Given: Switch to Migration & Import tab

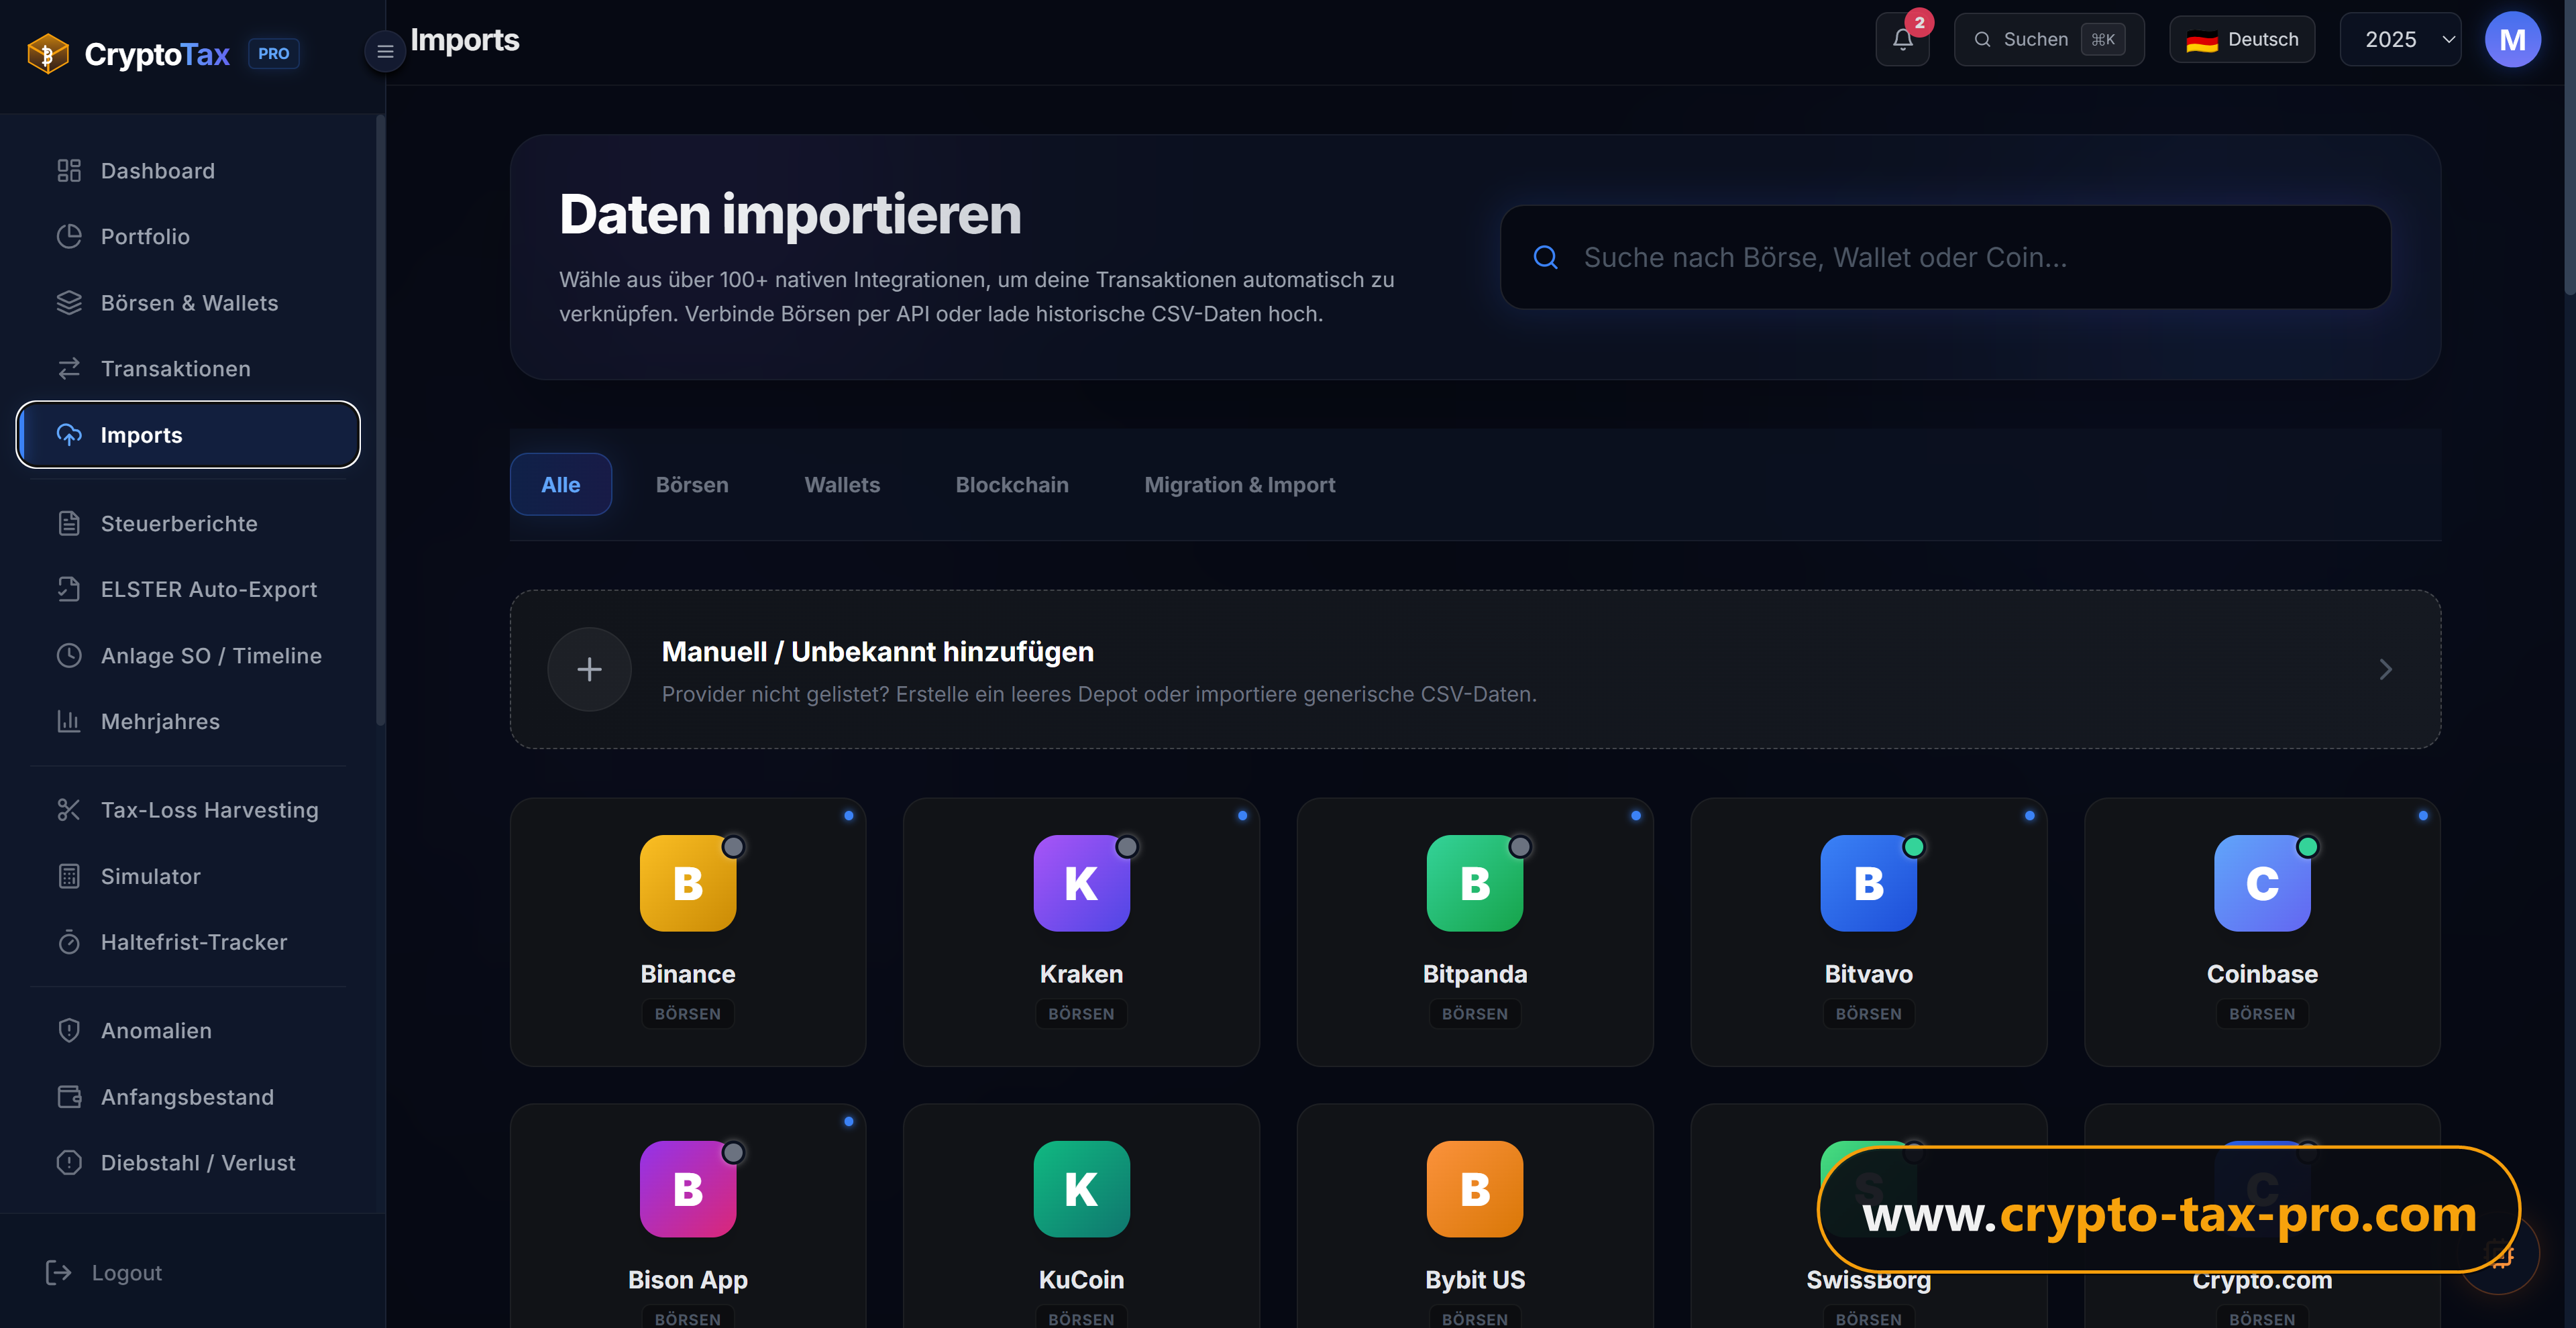Looking at the screenshot, I should [x=1240, y=485].
